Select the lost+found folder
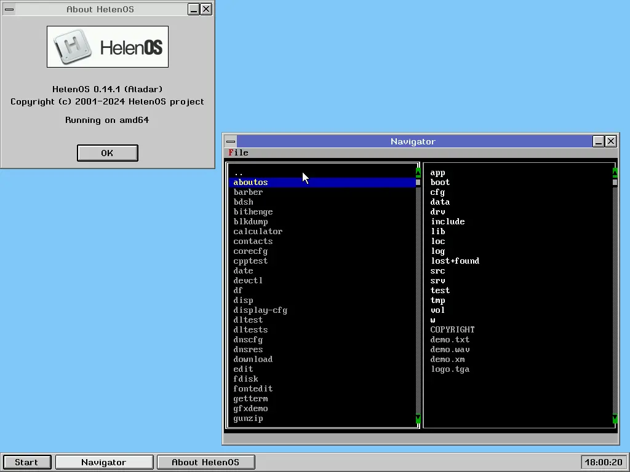This screenshot has height=472, width=630. [455, 261]
